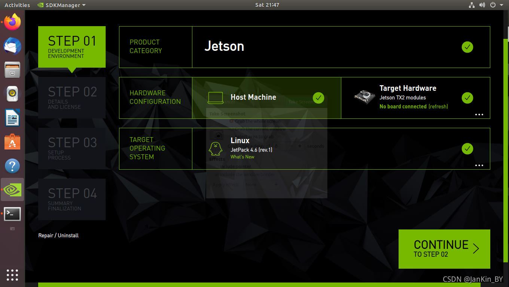The height and width of the screenshot is (287, 509).
Task: Click the Host Machine laptop icon
Action: pos(216,98)
